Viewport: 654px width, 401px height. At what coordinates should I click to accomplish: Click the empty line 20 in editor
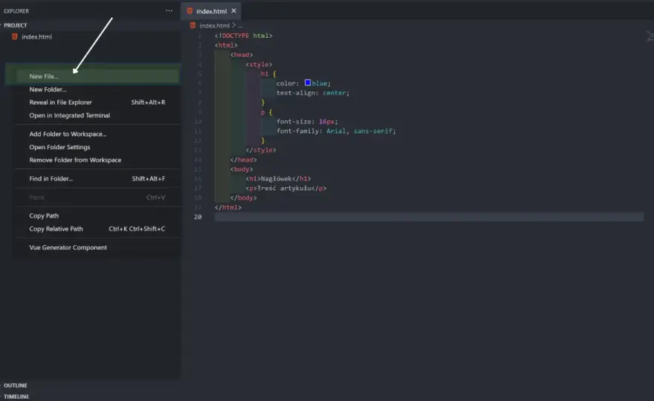coord(429,217)
